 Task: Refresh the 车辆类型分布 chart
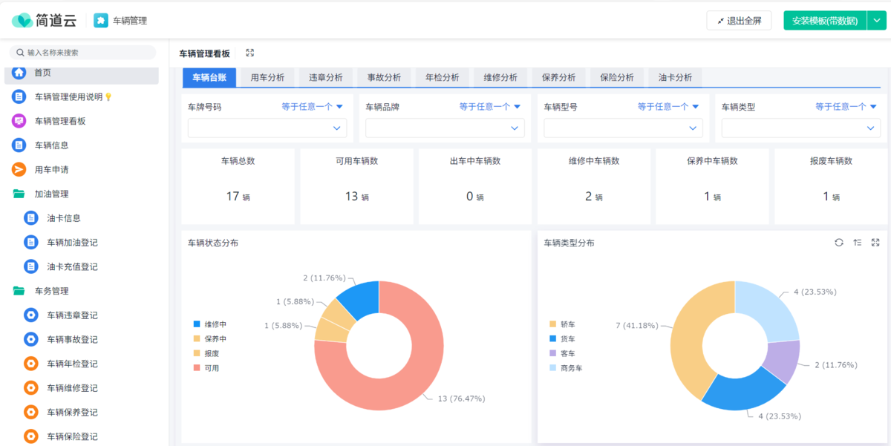pos(839,243)
